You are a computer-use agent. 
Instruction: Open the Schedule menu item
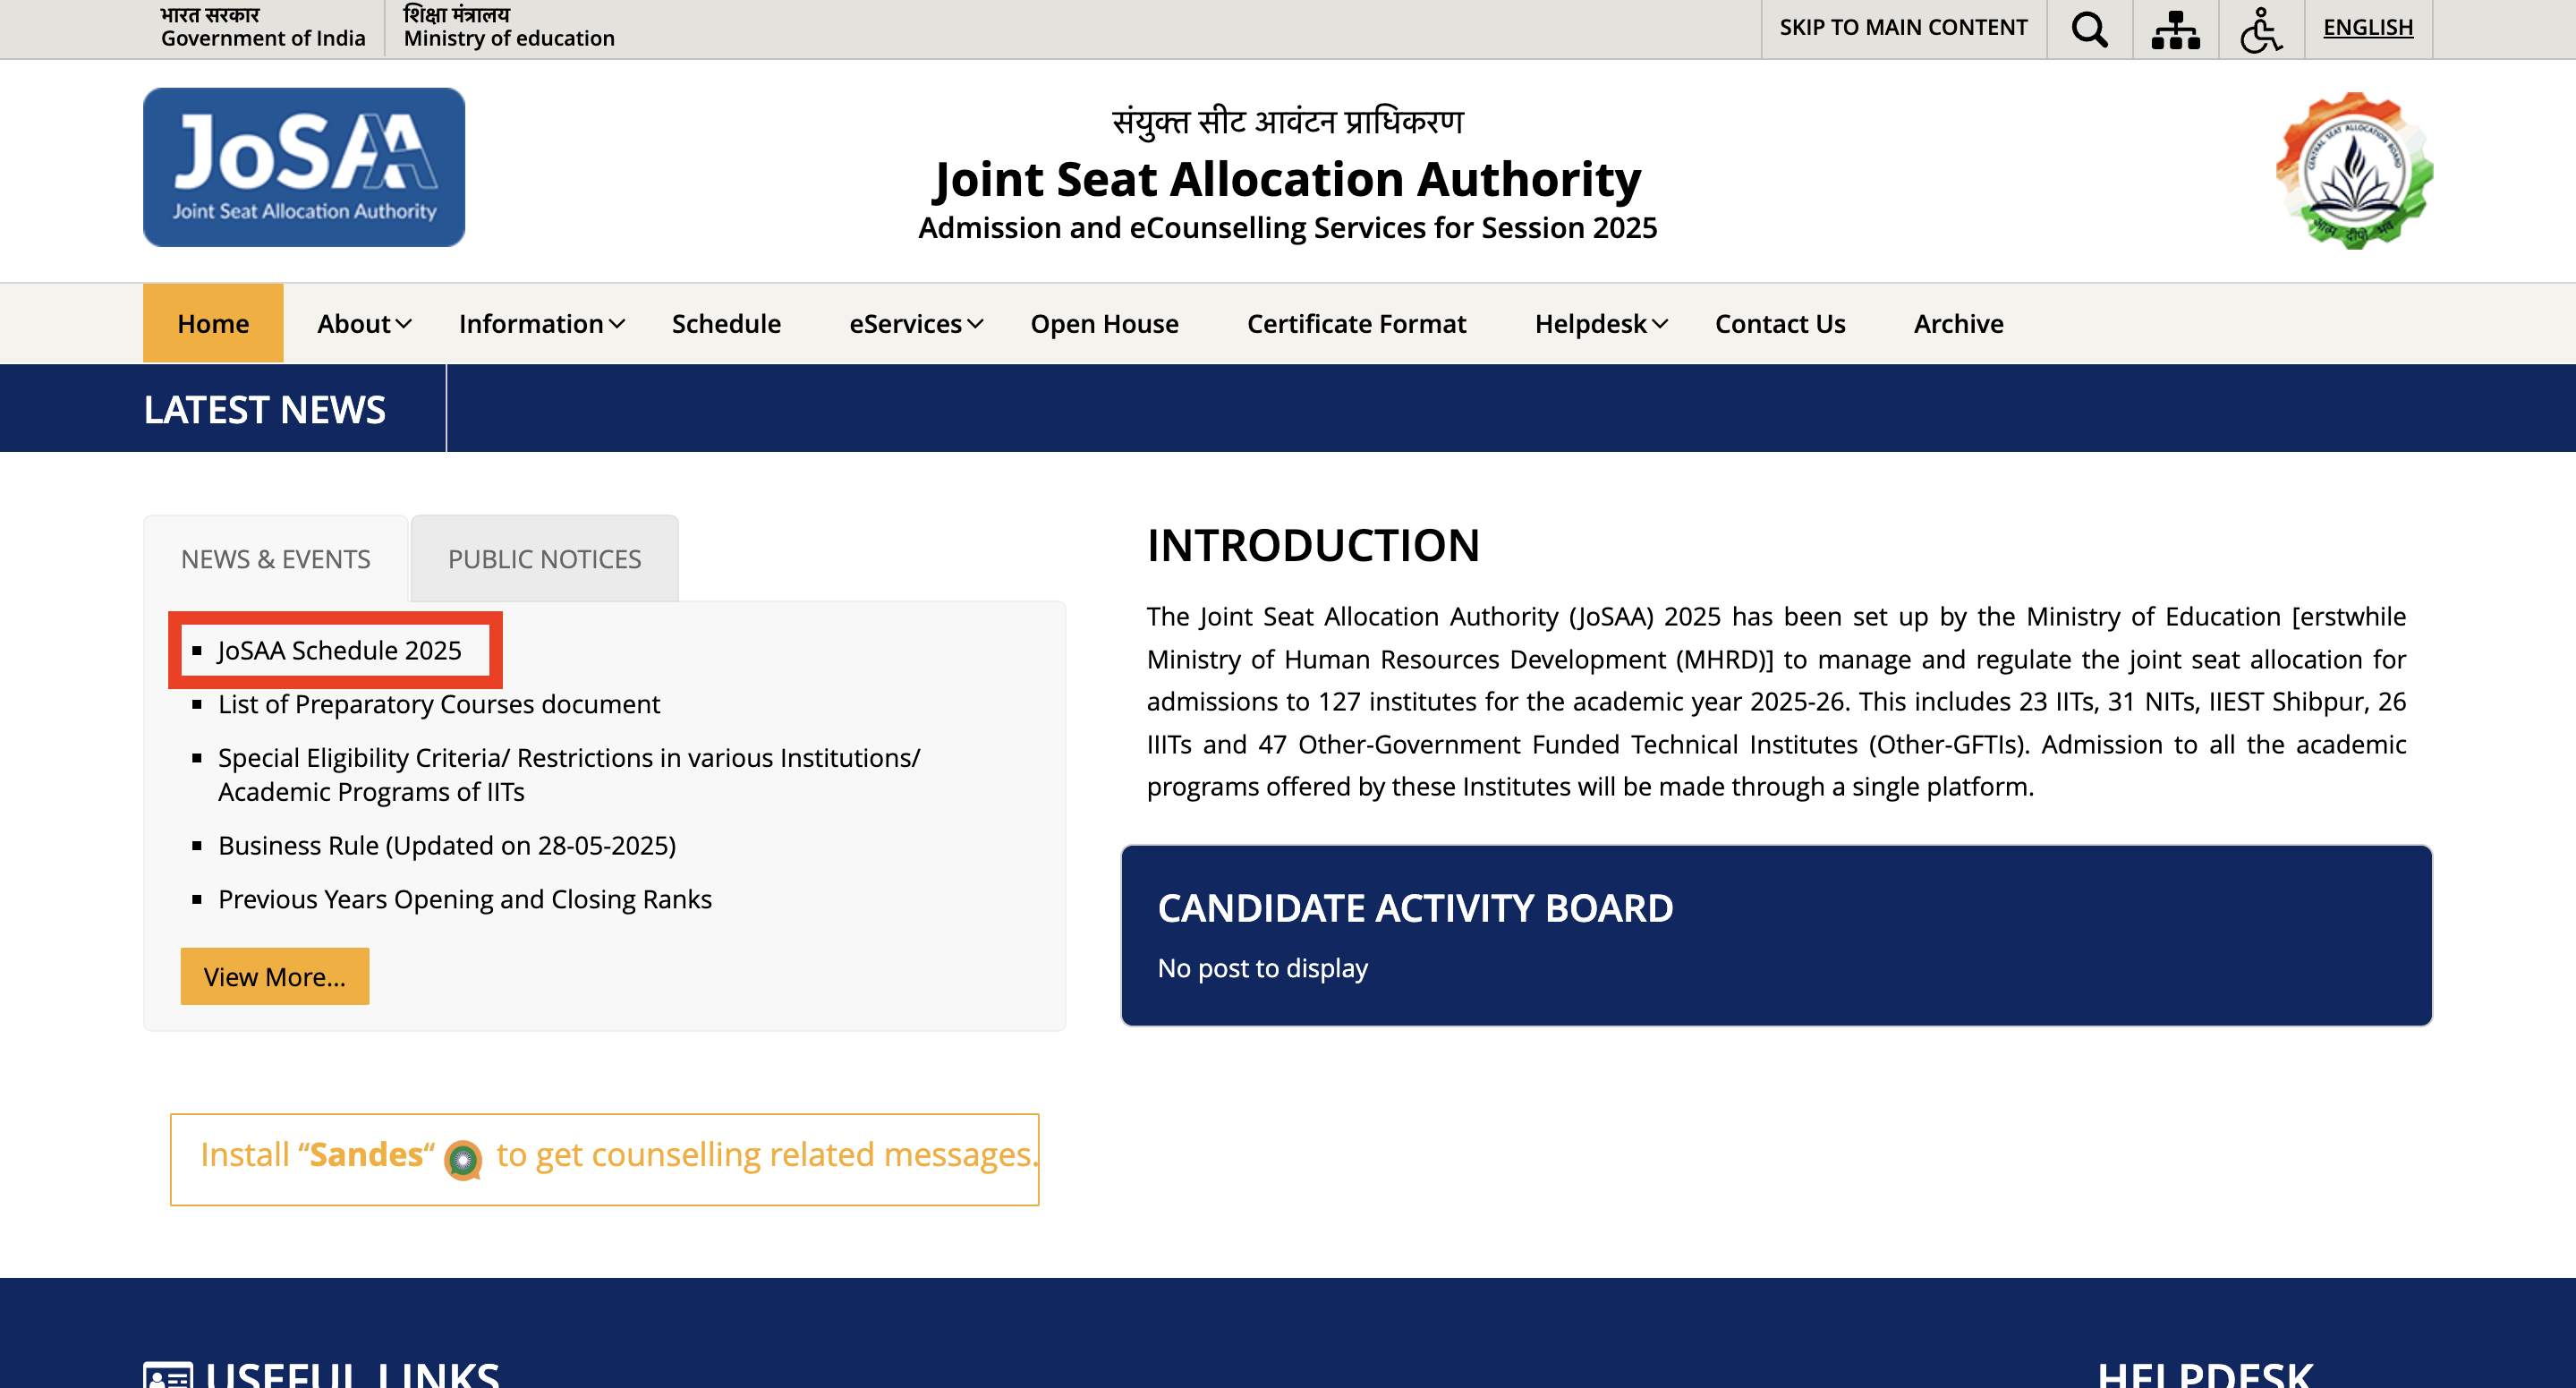pos(726,324)
